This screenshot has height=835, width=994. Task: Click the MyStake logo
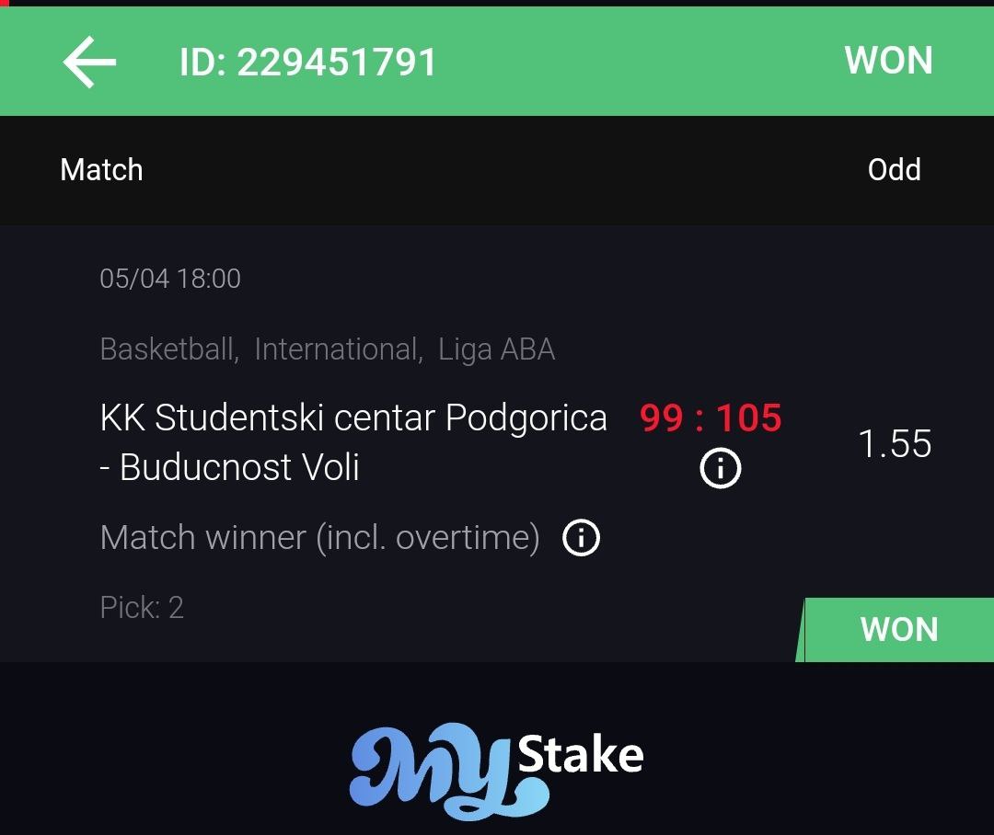(496, 771)
